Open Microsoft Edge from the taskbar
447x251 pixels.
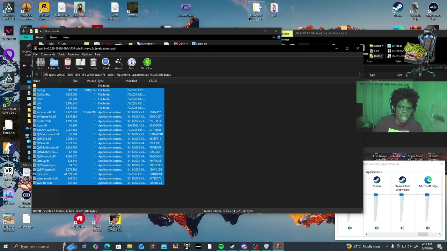[x=107, y=246]
